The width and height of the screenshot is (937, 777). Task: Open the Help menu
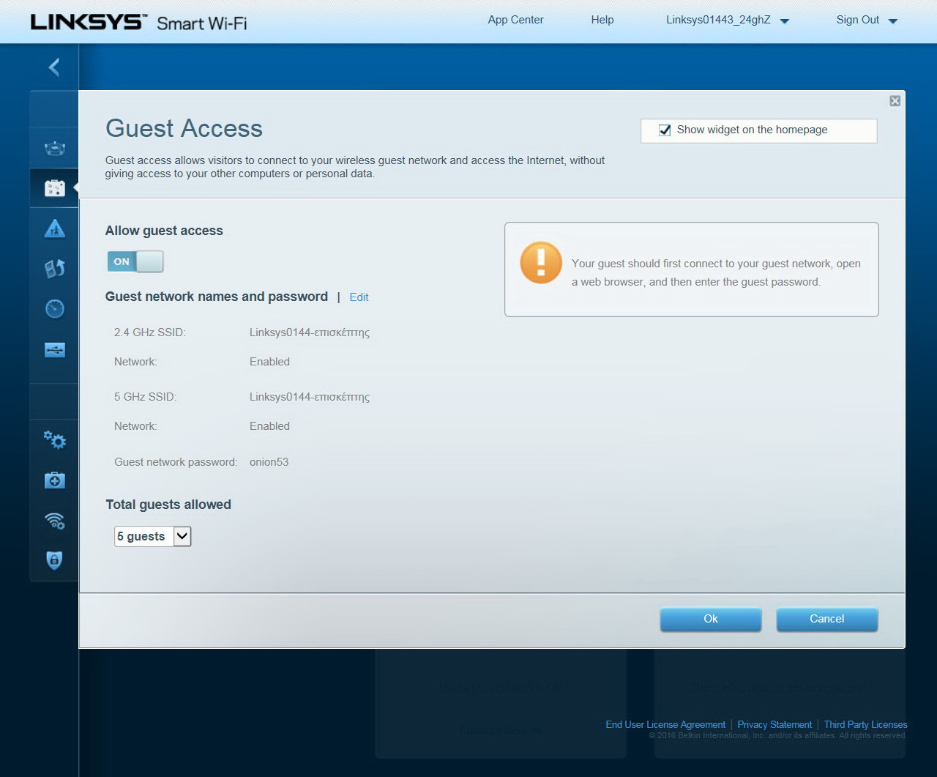coord(602,20)
